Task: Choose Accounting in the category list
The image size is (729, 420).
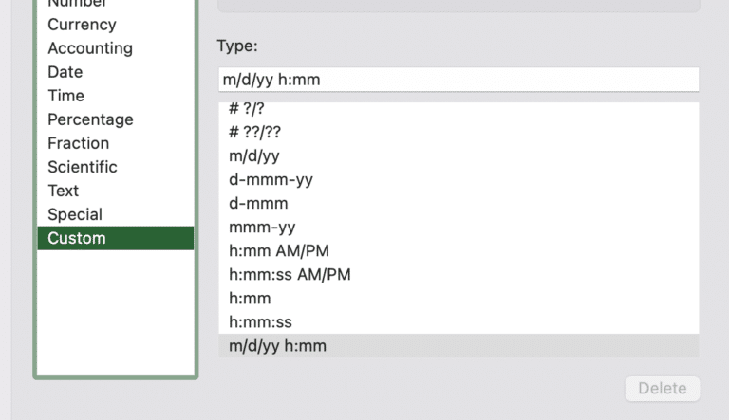Action: coord(90,48)
